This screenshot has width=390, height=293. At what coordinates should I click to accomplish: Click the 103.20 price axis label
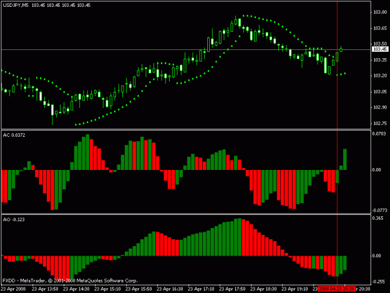click(380, 76)
